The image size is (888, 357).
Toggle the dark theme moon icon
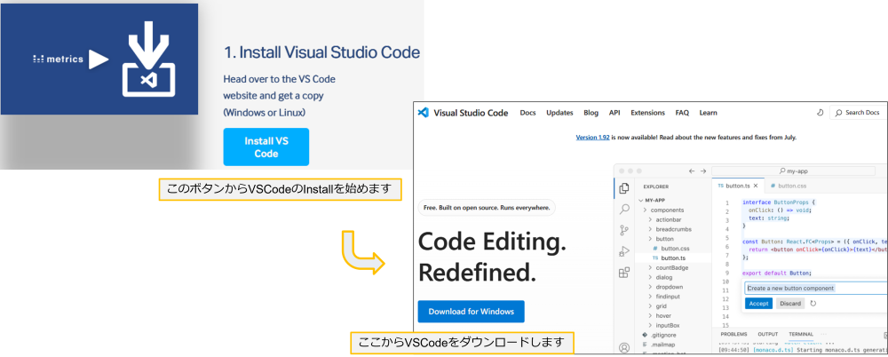pos(820,113)
